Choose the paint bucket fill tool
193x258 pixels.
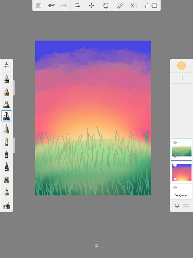(106, 6)
